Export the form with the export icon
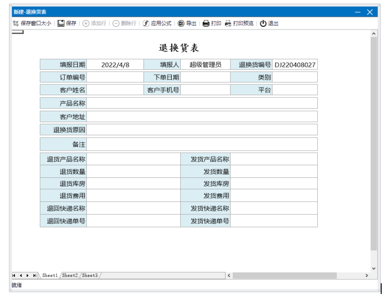 click(x=181, y=23)
